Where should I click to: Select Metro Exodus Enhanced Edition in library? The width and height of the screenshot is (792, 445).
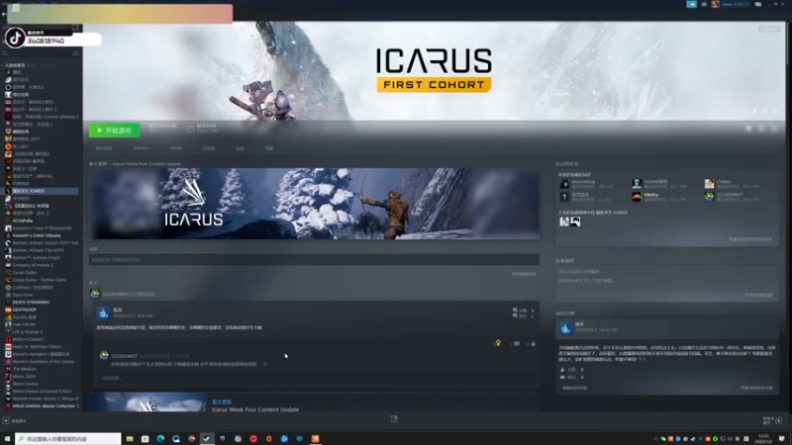tap(42, 391)
